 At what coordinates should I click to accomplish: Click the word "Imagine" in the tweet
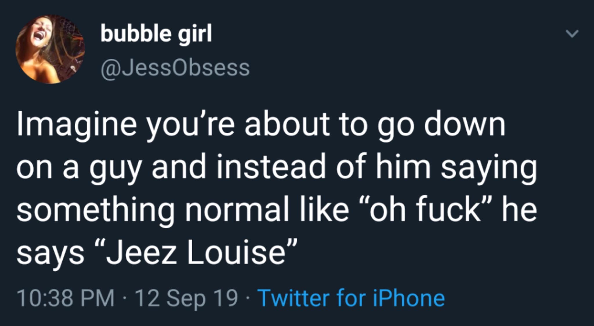pyautogui.click(x=77, y=125)
